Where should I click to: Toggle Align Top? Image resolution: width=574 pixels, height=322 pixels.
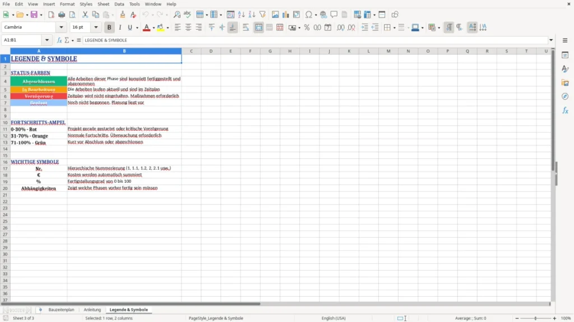211,27
